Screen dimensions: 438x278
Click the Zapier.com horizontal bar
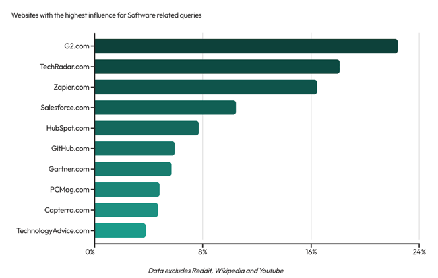206,88
